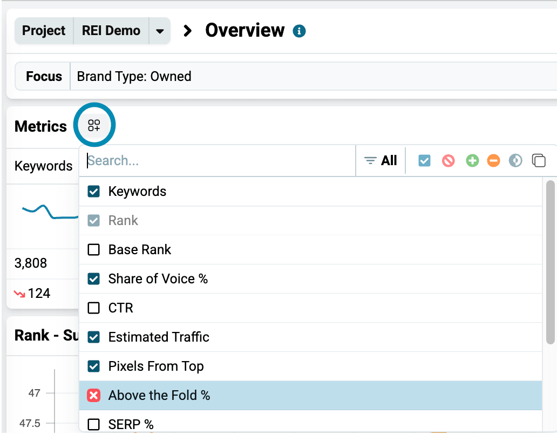
Task: Click the Rank chart section heading
Action: (46, 335)
